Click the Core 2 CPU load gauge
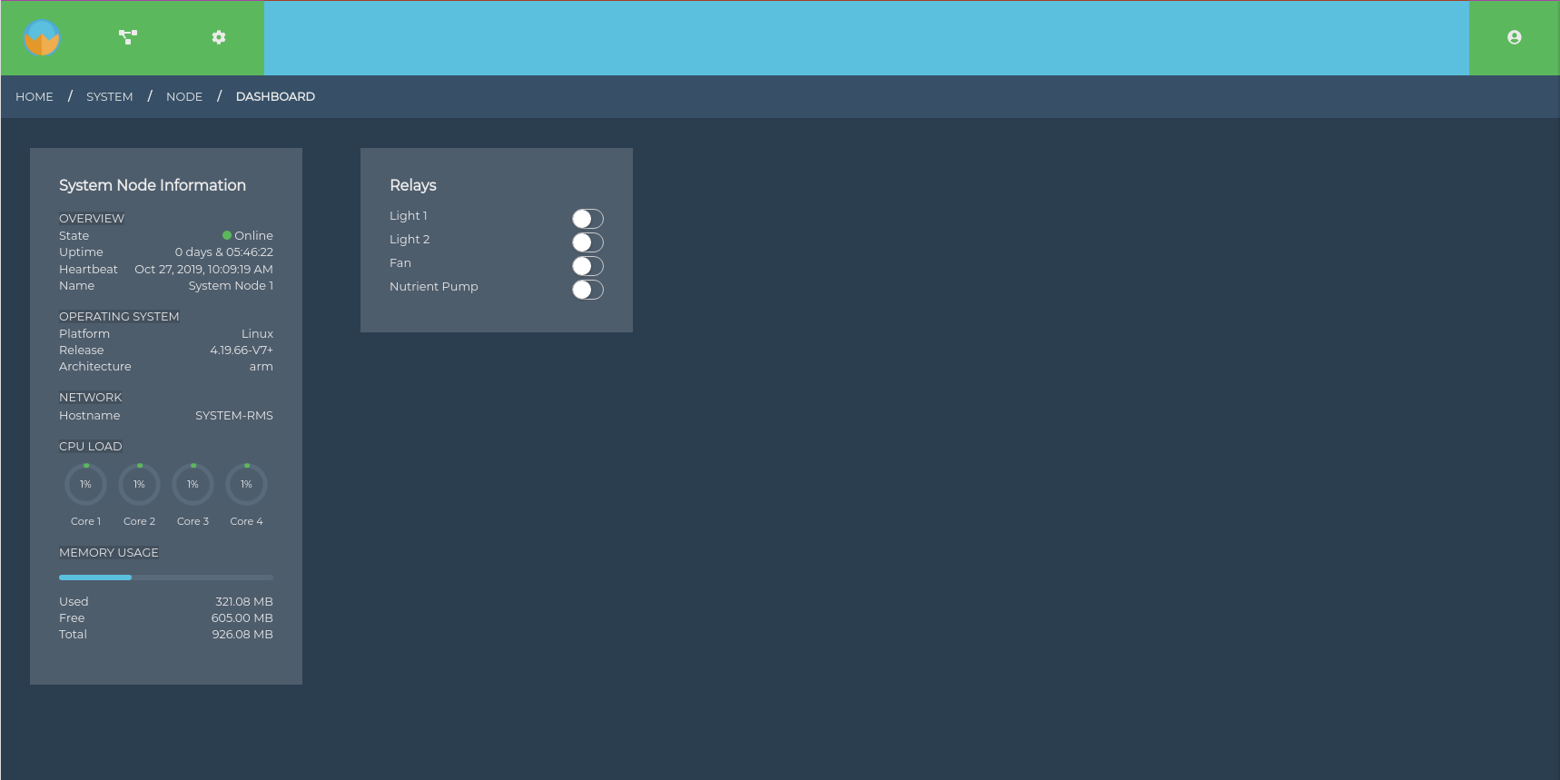This screenshot has width=1560, height=780. (139, 485)
